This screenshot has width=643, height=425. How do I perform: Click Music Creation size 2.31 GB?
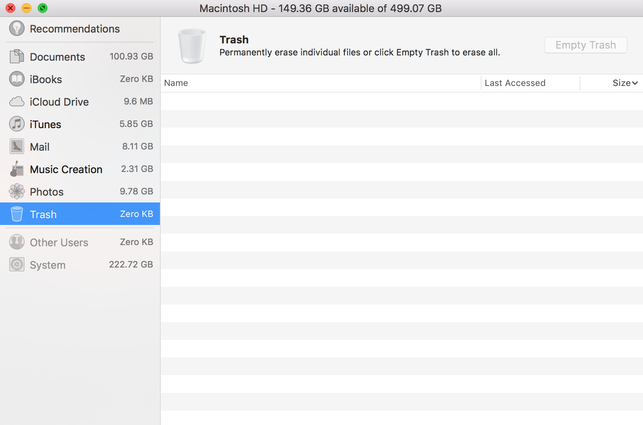(137, 169)
